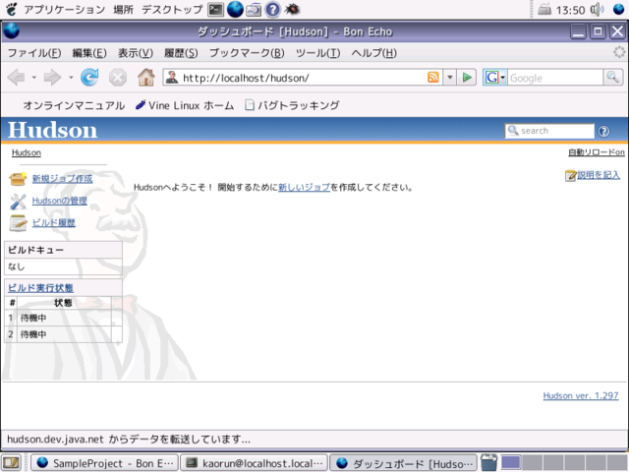Click the browser Back arrow button
Screen dimensions: 629x472
(x=17, y=77)
